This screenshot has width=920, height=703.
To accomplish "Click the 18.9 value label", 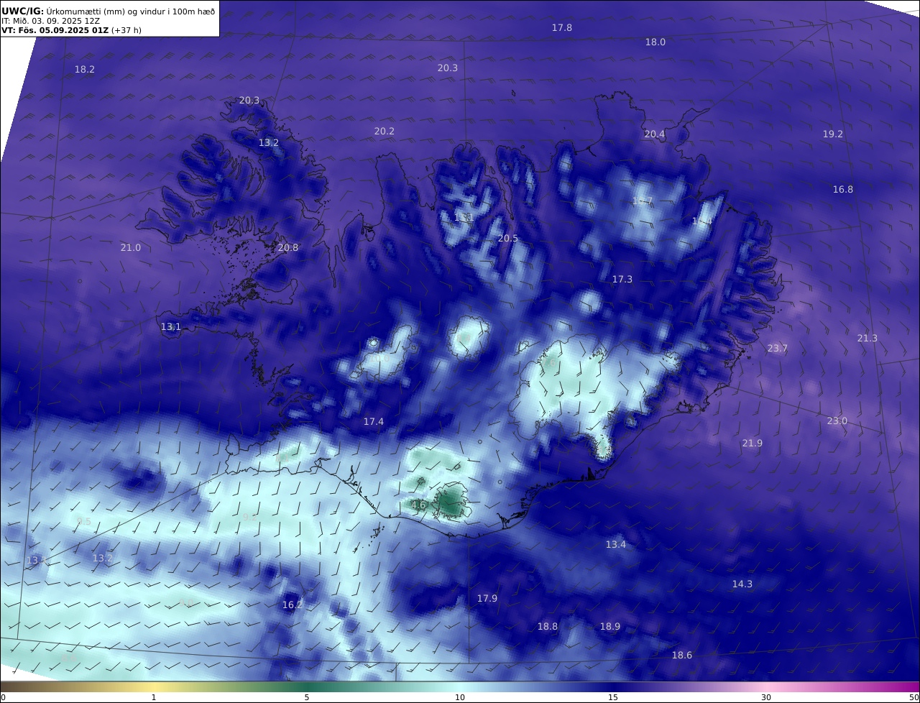I will pyautogui.click(x=610, y=626).
